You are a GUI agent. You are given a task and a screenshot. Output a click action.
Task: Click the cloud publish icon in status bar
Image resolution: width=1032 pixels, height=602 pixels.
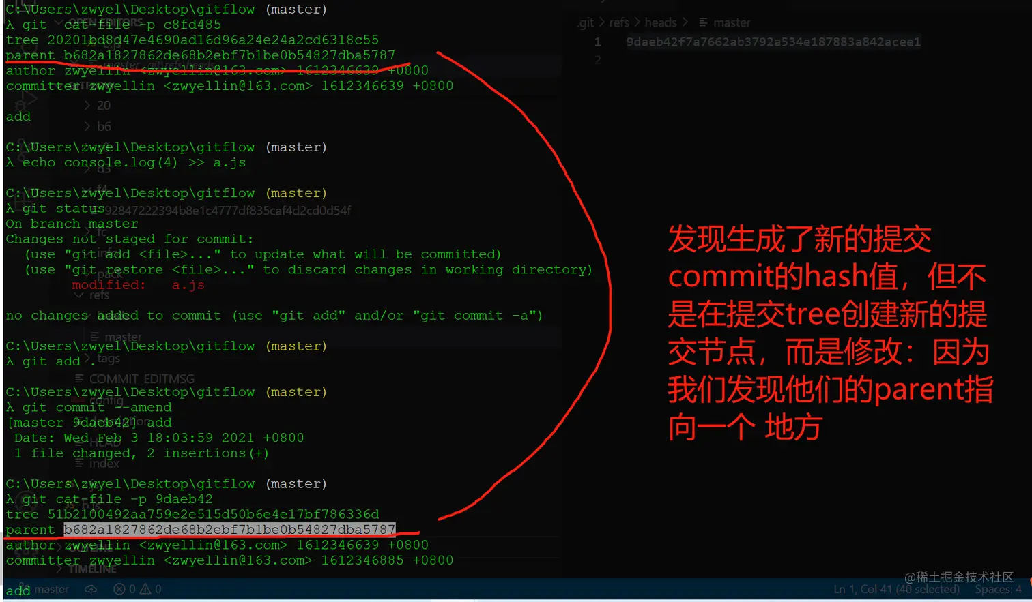(91, 589)
